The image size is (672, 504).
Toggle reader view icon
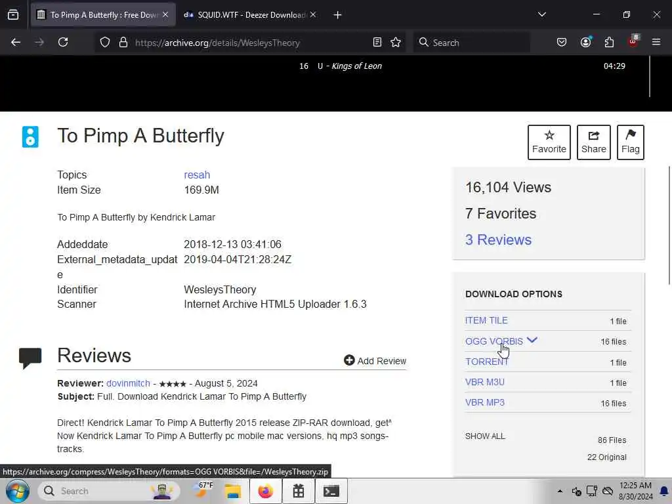click(x=377, y=43)
